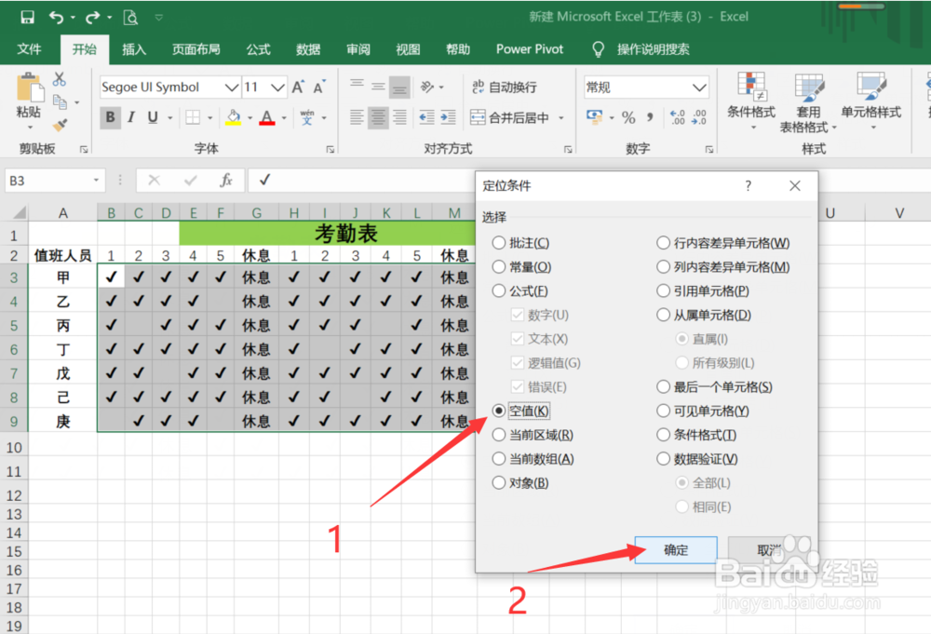This screenshot has height=634, width=931.
Task: Click the Cut scissors icon
Action: click(60, 78)
